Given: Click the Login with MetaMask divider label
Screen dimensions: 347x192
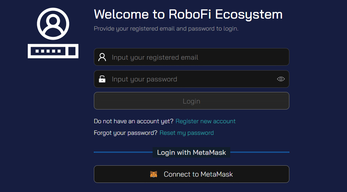Looking at the screenshot, I should [x=192, y=152].
